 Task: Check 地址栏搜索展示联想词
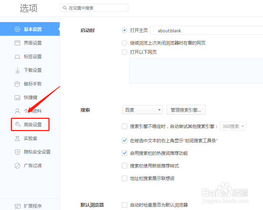125,178
